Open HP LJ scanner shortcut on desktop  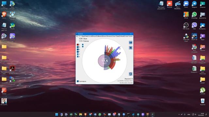click(x=178, y=5)
